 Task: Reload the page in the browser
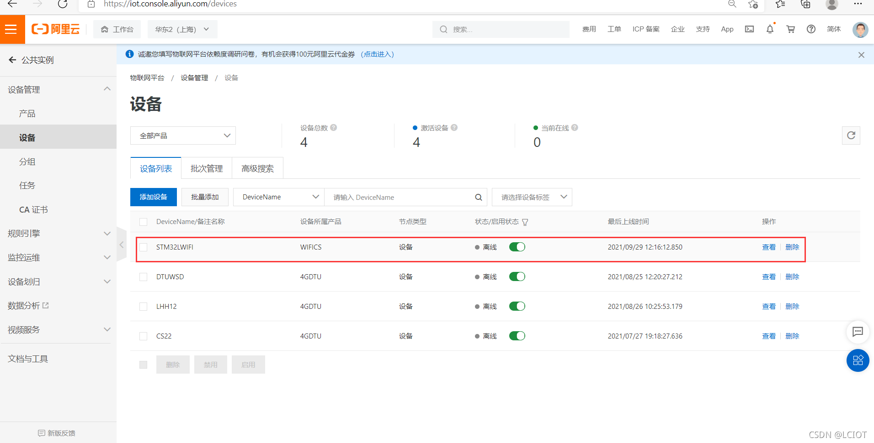pyautogui.click(x=63, y=4)
